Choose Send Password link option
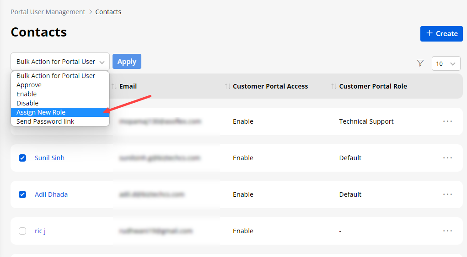The image size is (467, 257). coord(45,121)
